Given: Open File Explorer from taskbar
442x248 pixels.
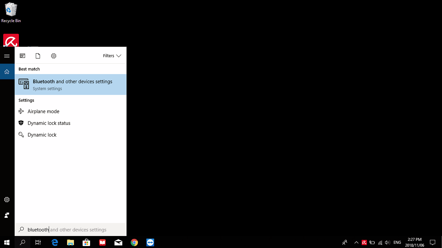Looking at the screenshot, I should pyautogui.click(x=71, y=242).
